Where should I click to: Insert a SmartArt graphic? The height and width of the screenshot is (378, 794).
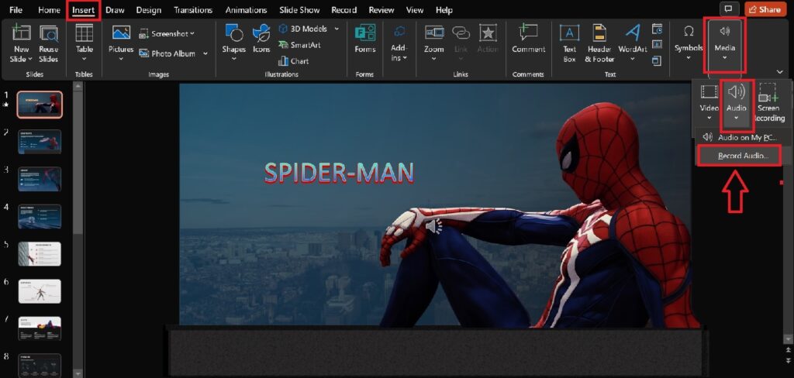pyautogui.click(x=299, y=45)
